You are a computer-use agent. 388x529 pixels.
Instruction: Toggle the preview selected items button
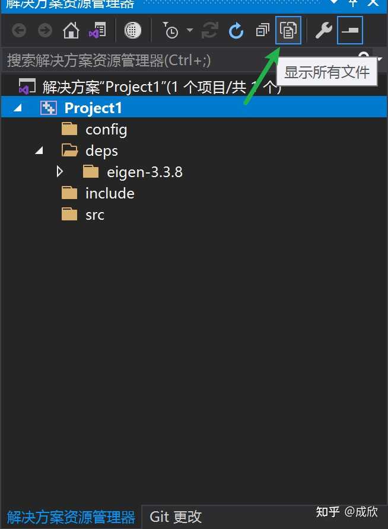350,30
